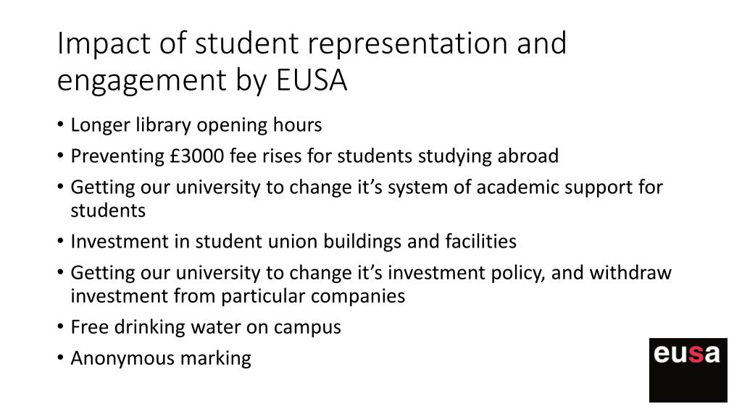
Task: Click the word 'EUSA' in the title
Action: click(x=312, y=80)
